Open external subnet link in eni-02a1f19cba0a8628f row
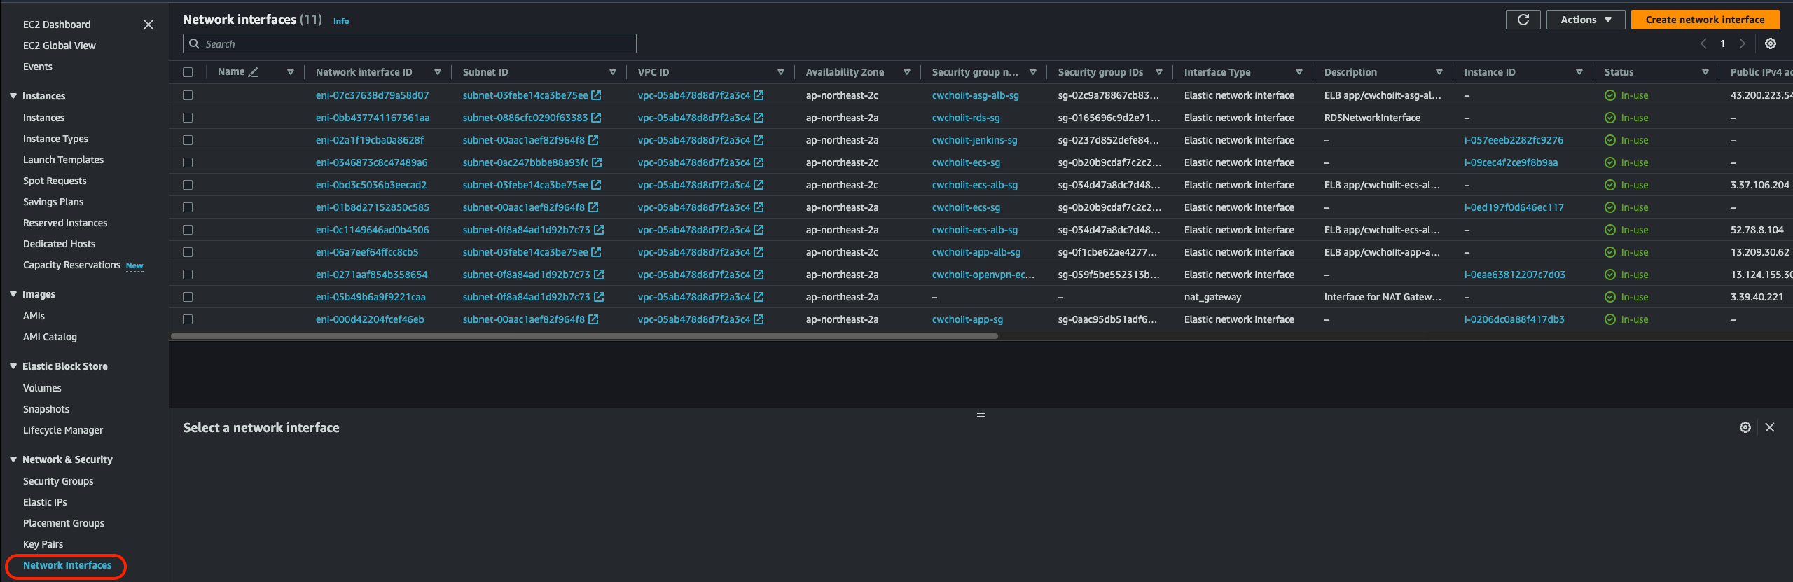 (x=593, y=140)
